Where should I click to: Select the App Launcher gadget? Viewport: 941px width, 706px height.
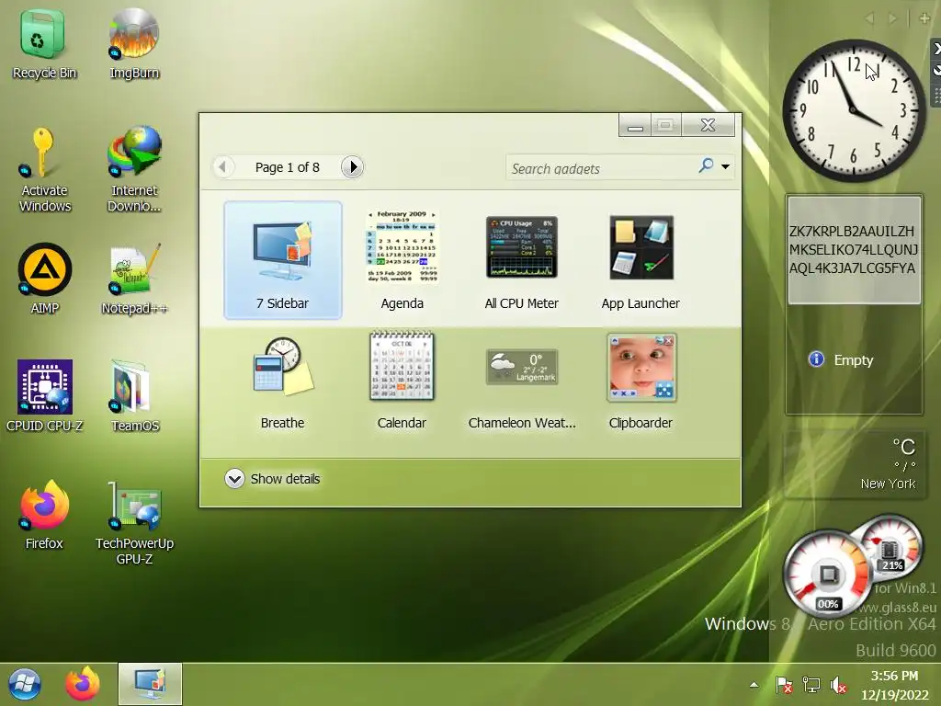point(641,260)
